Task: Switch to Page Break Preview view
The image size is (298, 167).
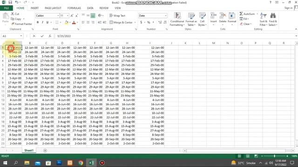Action: pos(256,156)
